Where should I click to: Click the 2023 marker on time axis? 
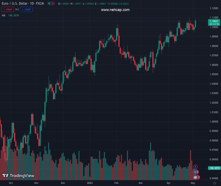click(90, 183)
